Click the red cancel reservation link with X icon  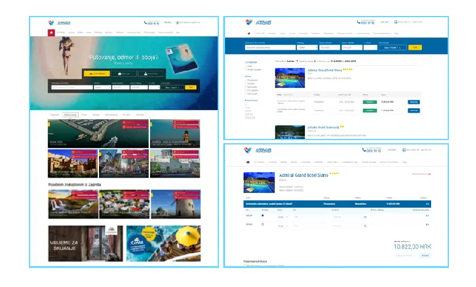421,174
